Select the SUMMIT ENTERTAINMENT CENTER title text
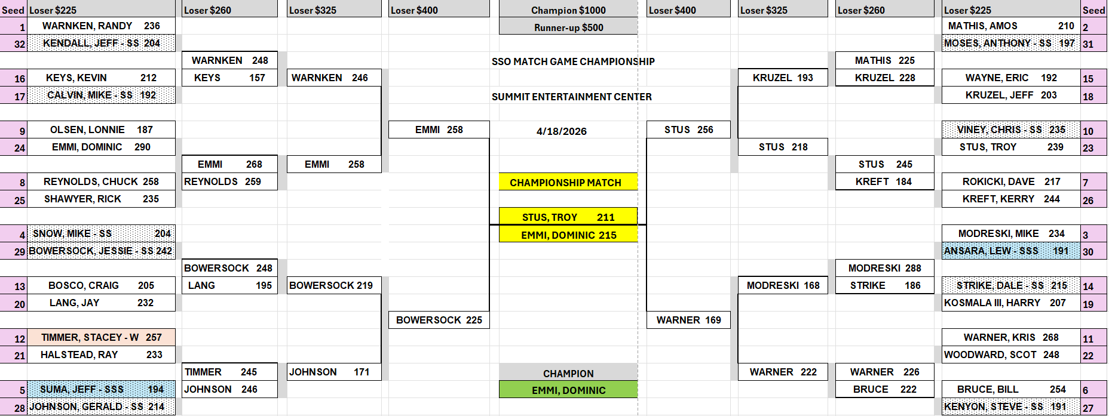The image size is (1109, 416). [571, 96]
